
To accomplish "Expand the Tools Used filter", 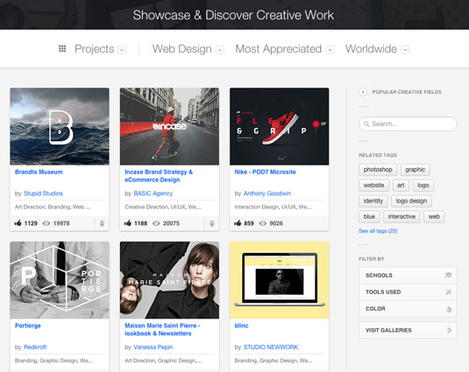I will tap(408, 292).
